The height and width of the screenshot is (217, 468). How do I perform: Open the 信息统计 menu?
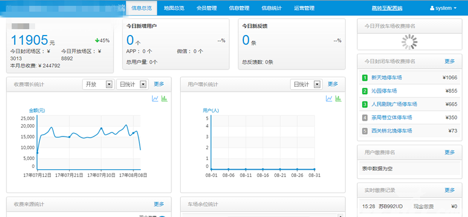pyautogui.click(x=271, y=8)
